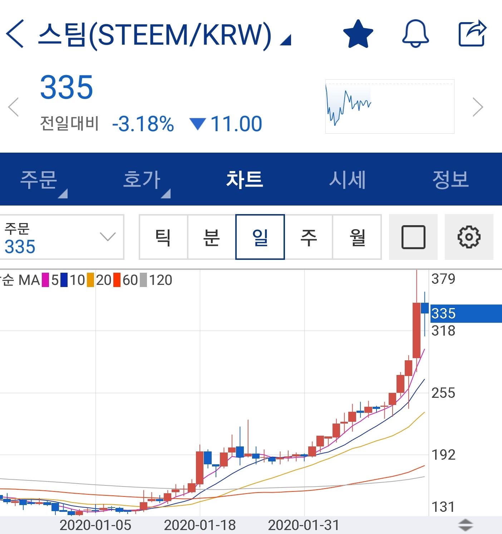Tap the MA 10 blue color swatch
This screenshot has width=502, height=534.
[x=64, y=280]
